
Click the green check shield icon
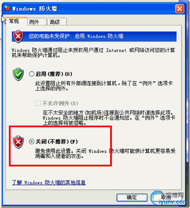pos(18,74)
